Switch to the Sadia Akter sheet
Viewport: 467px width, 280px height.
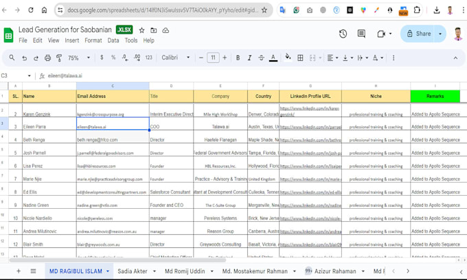point(133,271)
